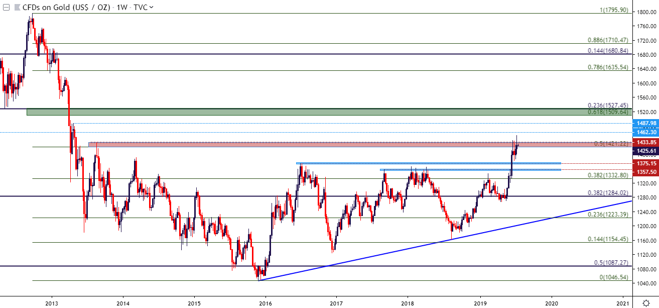
Task: Click the 0.618(1509.64) Fibonacci label
Action: pos(608,112)
